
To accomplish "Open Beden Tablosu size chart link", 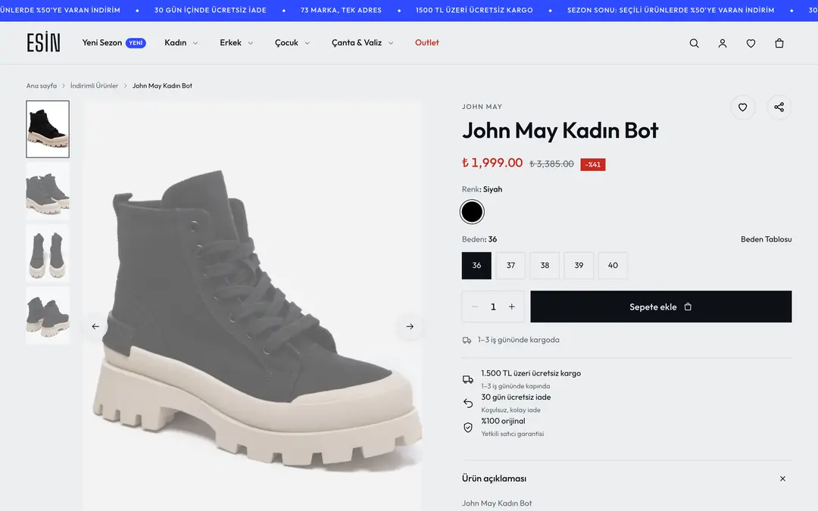I will [x=766, y=239].
